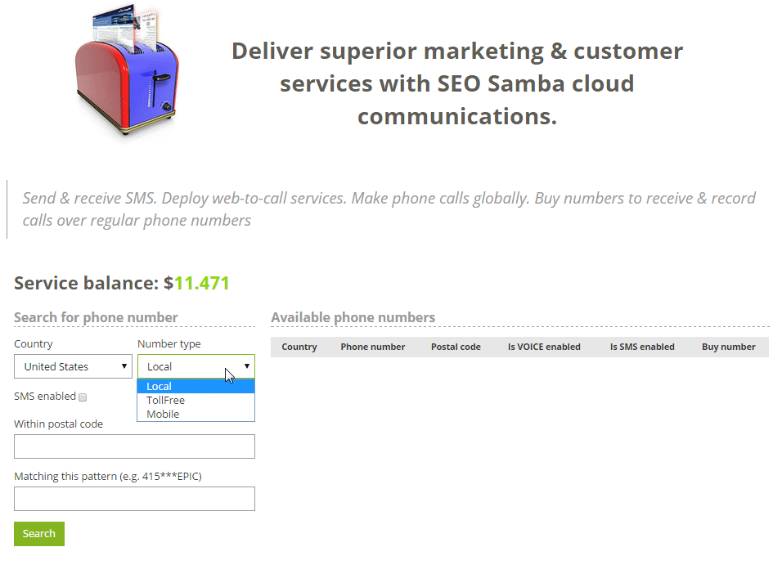Image resolution: width=782 pixels, height=574 pixels.
Task: Click the Available phone numbers heading
Action: click(x=353, y=317)
